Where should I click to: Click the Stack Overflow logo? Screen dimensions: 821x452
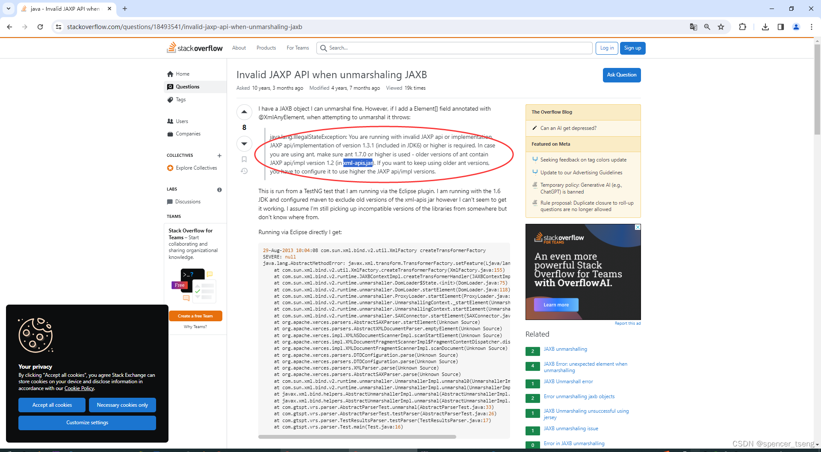[x=195, y=47]
